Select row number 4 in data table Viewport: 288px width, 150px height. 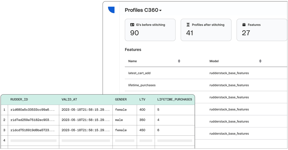pyautogui.click(x=4, y=141)
